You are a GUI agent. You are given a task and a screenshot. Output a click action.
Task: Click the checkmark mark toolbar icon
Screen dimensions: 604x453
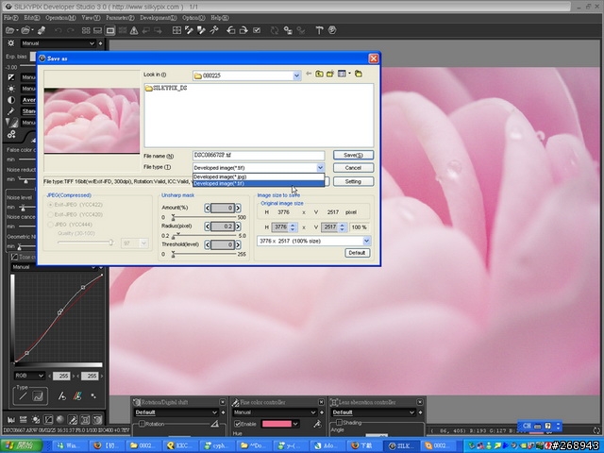(x=257, y=30)
